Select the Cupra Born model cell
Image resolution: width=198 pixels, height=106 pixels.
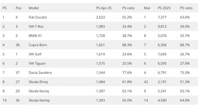pos(38,45)
